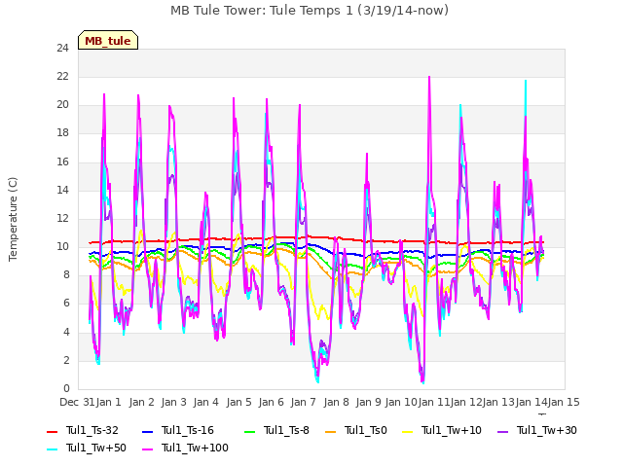Select the Tul1_Tw+30 legend label
623x467 pixels.
coord(547,430)
